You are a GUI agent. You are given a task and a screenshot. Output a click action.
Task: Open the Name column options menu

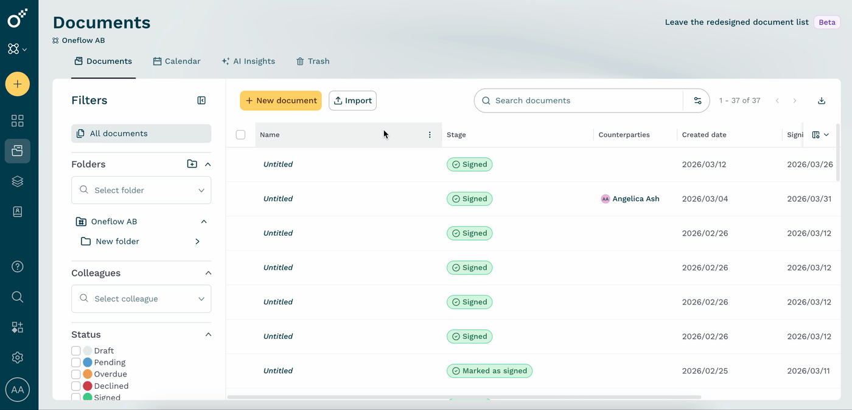(x=430, y=135)
